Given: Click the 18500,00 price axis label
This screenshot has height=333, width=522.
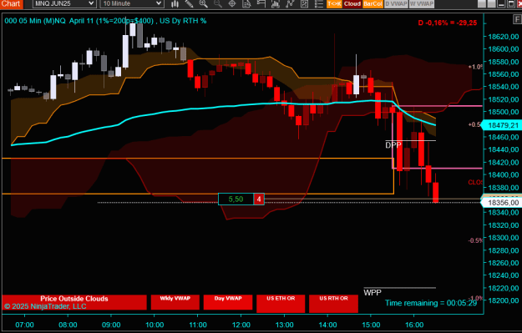Looking at the screenshot, I should 504,112.
